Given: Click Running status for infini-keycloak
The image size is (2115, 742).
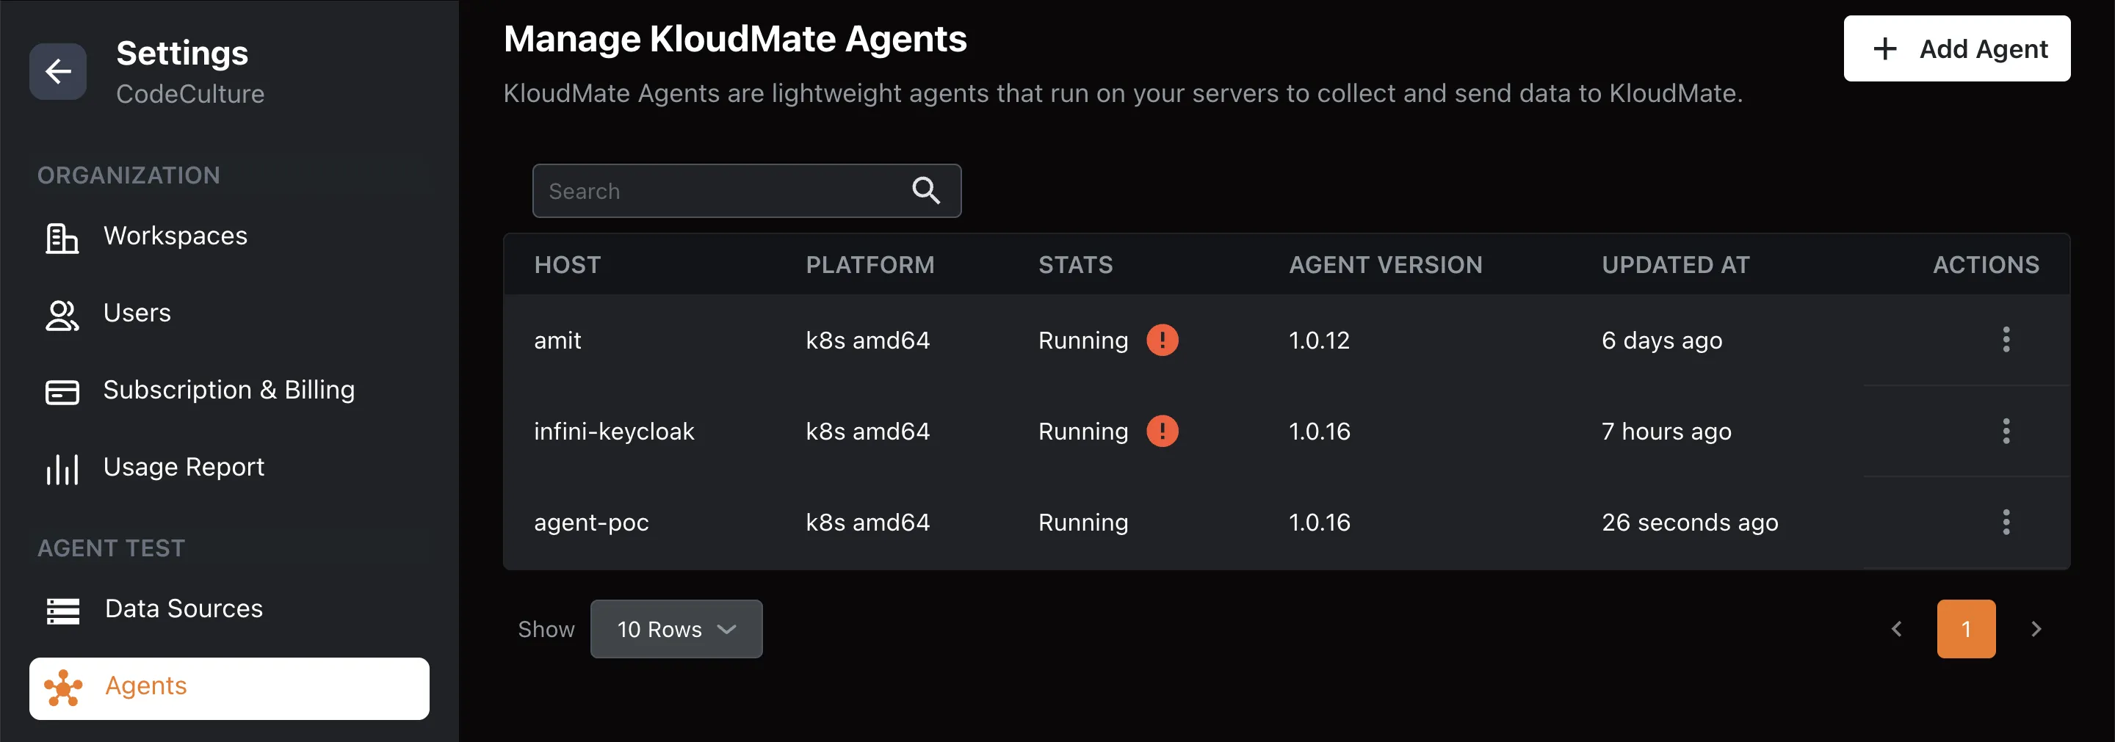Looking at the screenshot, I should (x=1083, y=432).
